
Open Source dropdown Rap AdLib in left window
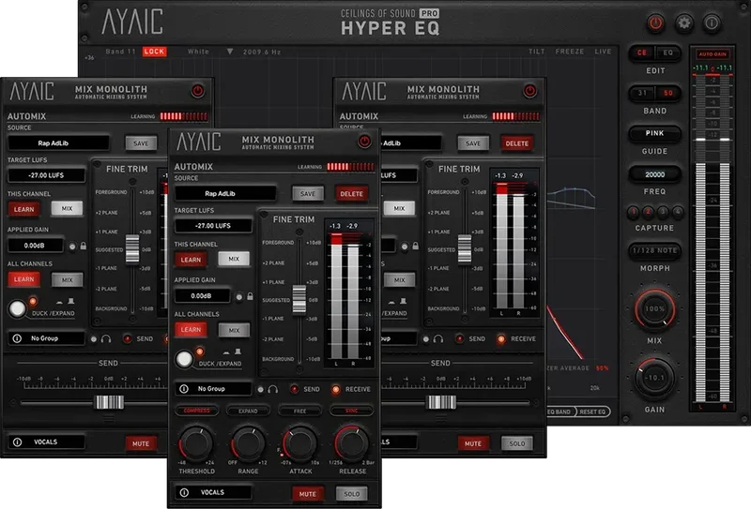click(x=58, y=143)
